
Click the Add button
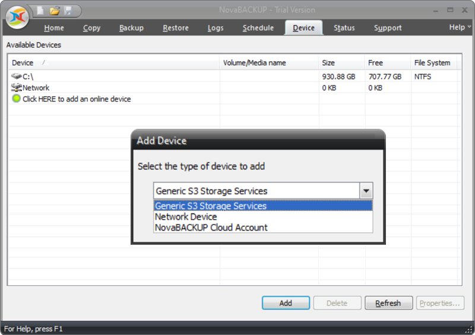click(x=286, y=303)
